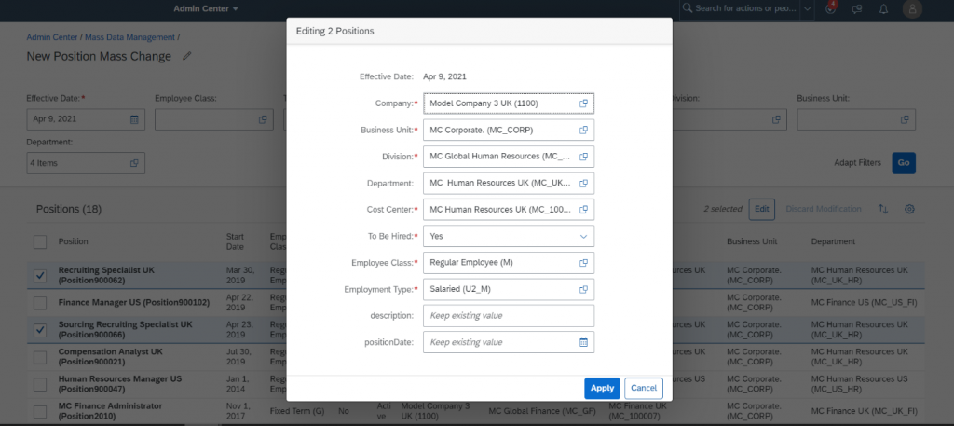Open value help for Business Unit dialog field
The height and width of the screenshot is (426, 954).
pos(583,130)
